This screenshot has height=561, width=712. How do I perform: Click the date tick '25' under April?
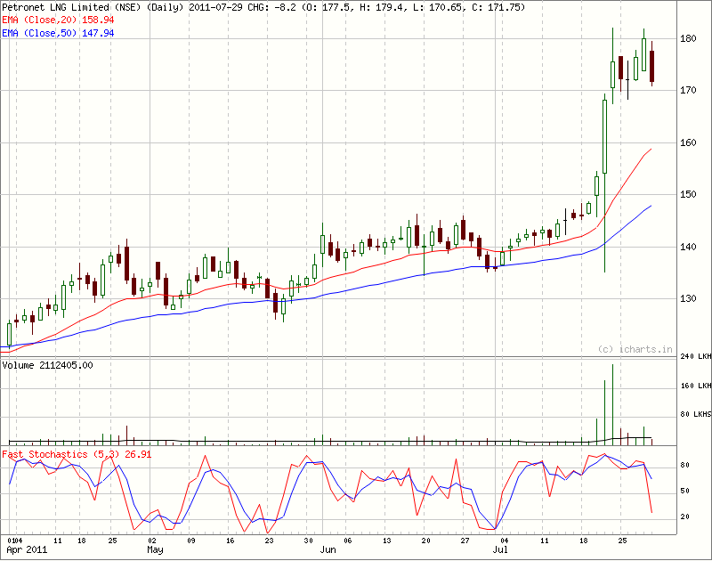(113, 541)
